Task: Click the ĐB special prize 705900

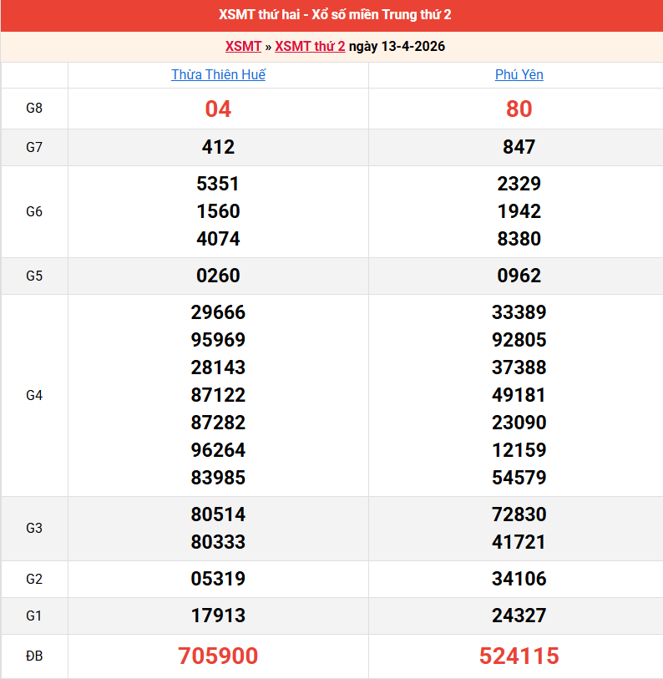Action: [218, 656]
